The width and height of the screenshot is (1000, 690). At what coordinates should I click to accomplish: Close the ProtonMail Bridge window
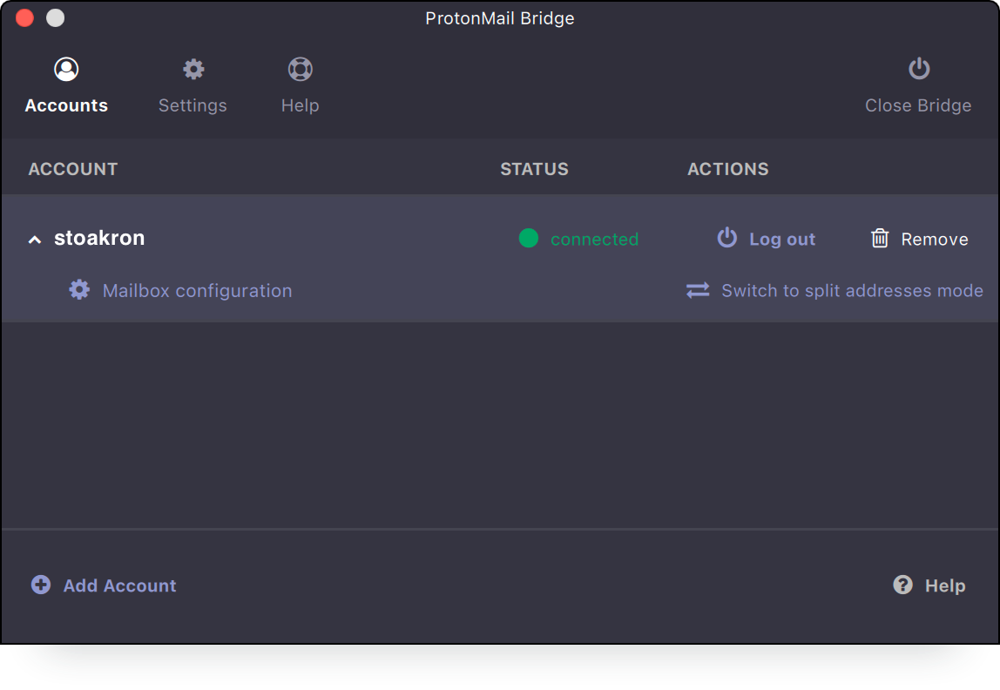tap(25, 17)
